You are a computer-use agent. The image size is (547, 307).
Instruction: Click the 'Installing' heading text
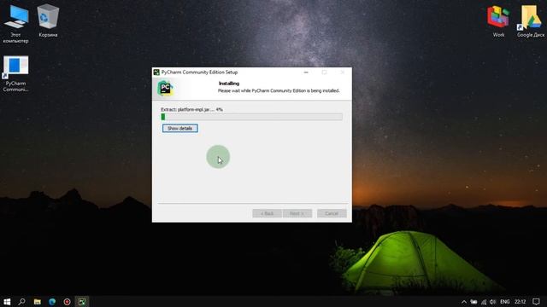pyautogui.click(x=229, y=84)
